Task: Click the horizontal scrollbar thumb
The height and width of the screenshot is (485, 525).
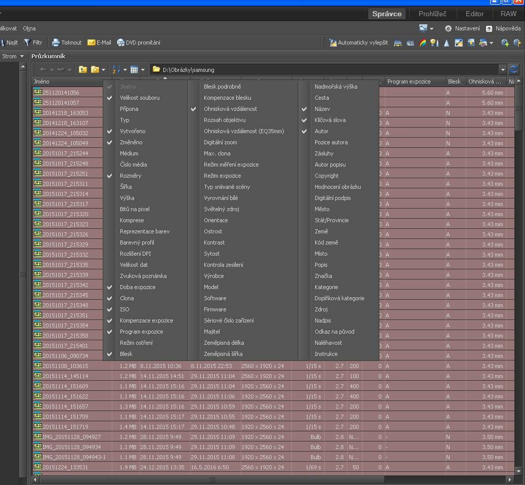Action: click(x=212, y=479)
